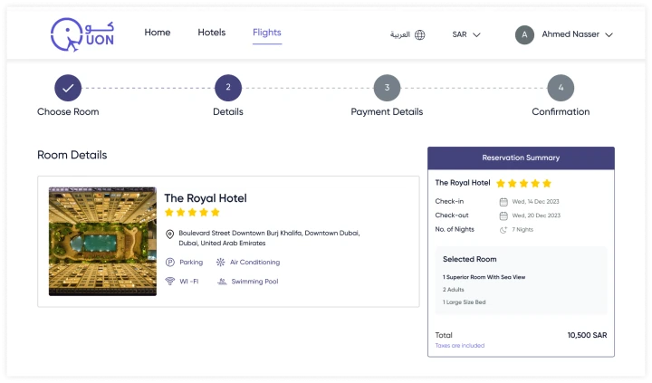Click the Check-out calendar icon

[x=503, y=215]
